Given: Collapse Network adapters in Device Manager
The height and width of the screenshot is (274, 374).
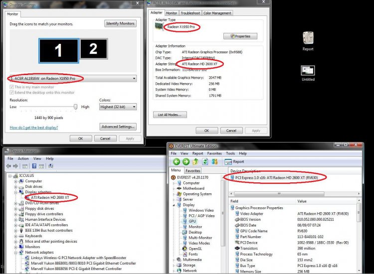Looking at the screenshot, I should tap(16, 252).
